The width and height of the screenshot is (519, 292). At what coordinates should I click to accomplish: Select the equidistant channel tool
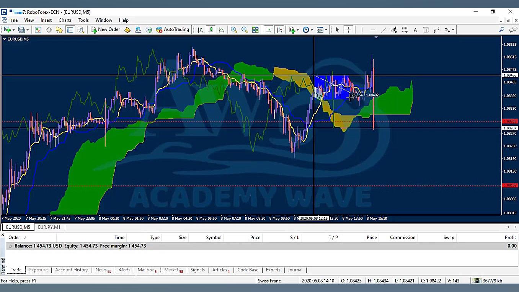click(x=394, y=30)
